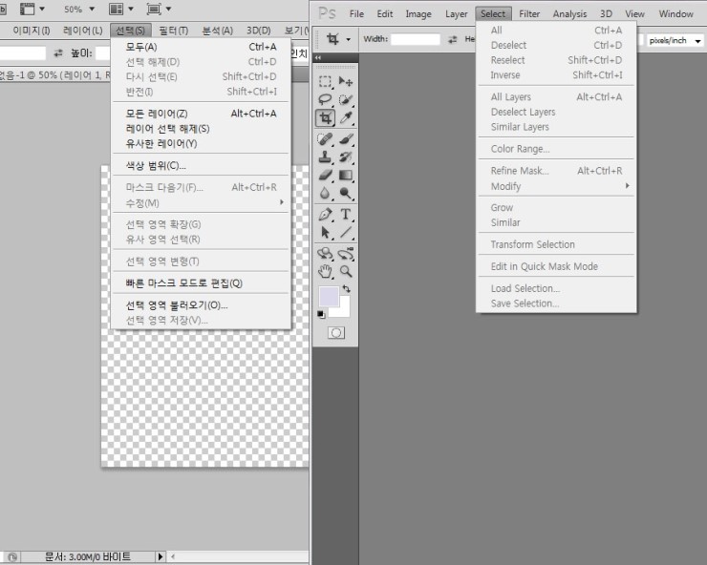Select the 3D Orbit camera tool

[346, 254]
